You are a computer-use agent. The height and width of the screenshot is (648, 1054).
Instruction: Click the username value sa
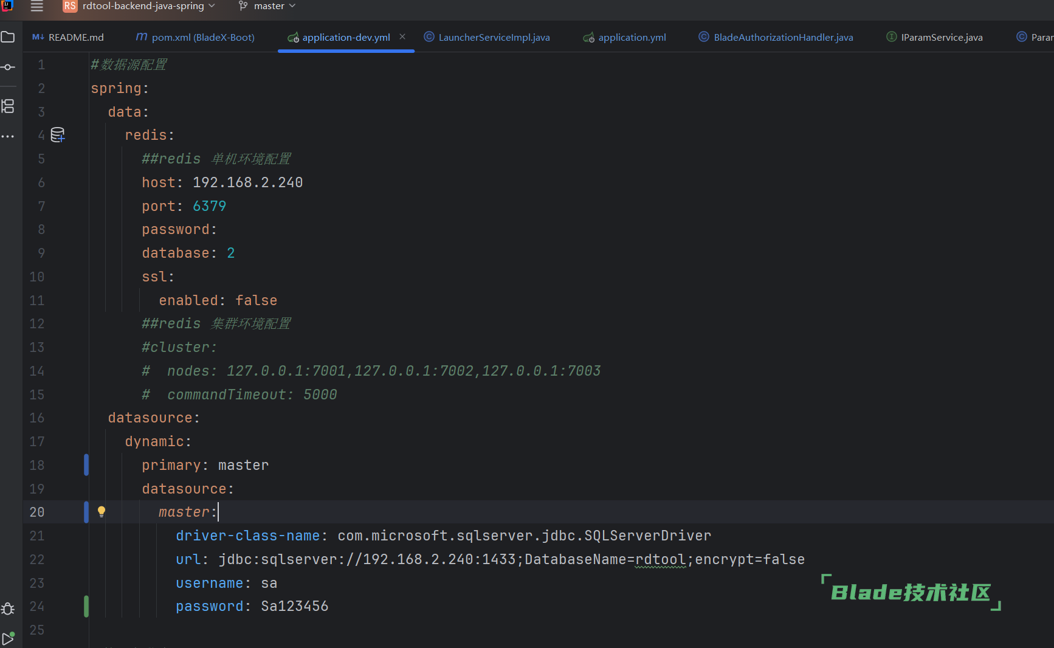click(269, 583)
